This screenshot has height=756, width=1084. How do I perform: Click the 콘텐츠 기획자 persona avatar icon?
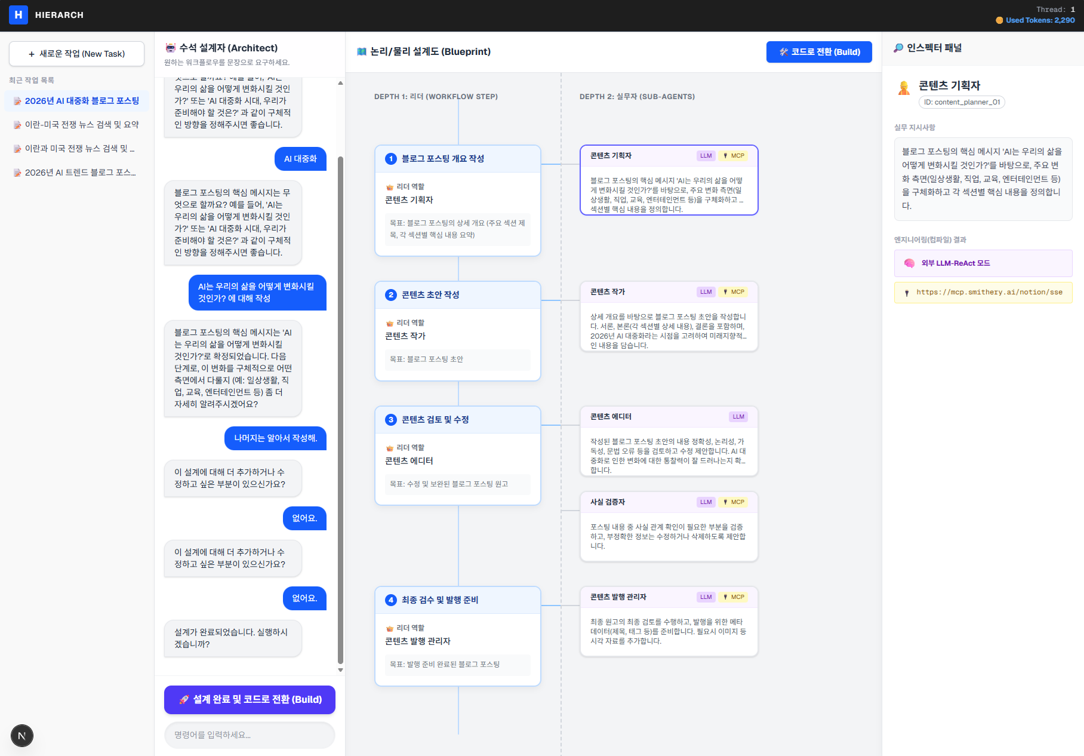pos(904,88)
